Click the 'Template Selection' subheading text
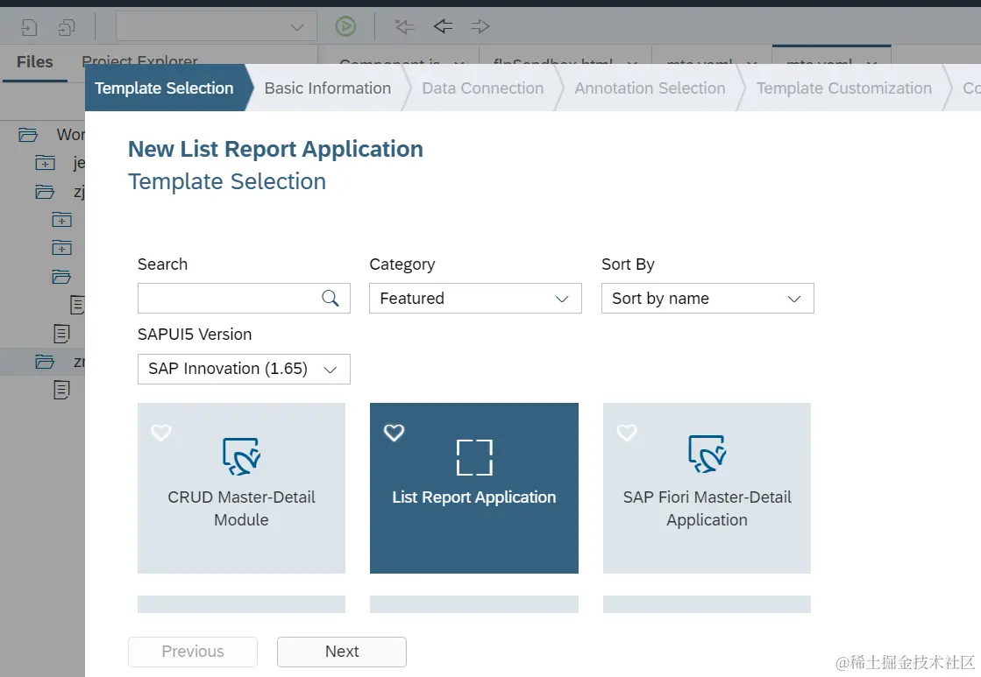This screenshot has height=677, width=981. (227, 181)
